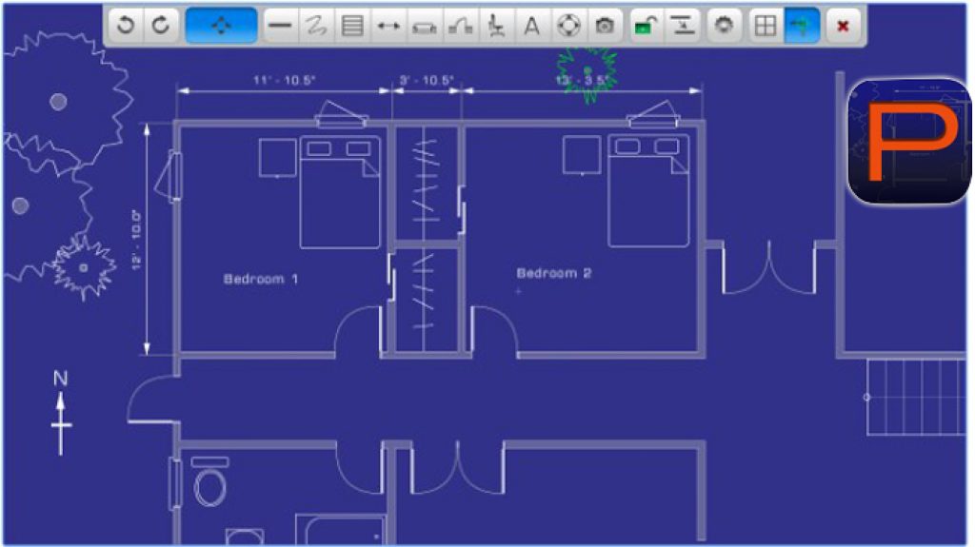Toggle the green padlock lock icon
The width and height of the screenshot is (975, 547).
point(647,26)
